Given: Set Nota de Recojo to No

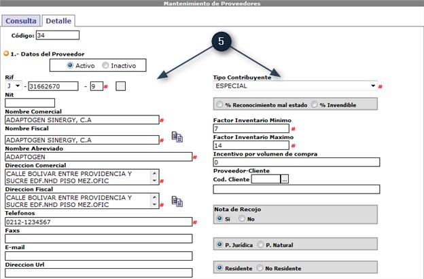Looking at the screenshot, I should pos(242,218).
